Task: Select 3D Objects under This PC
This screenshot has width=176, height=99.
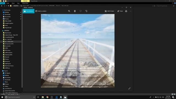Action: coord(7,73)
